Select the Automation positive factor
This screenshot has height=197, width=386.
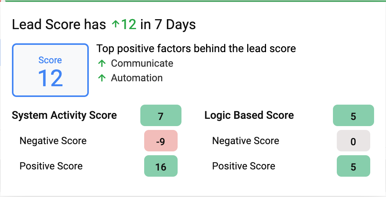(136, 78)
